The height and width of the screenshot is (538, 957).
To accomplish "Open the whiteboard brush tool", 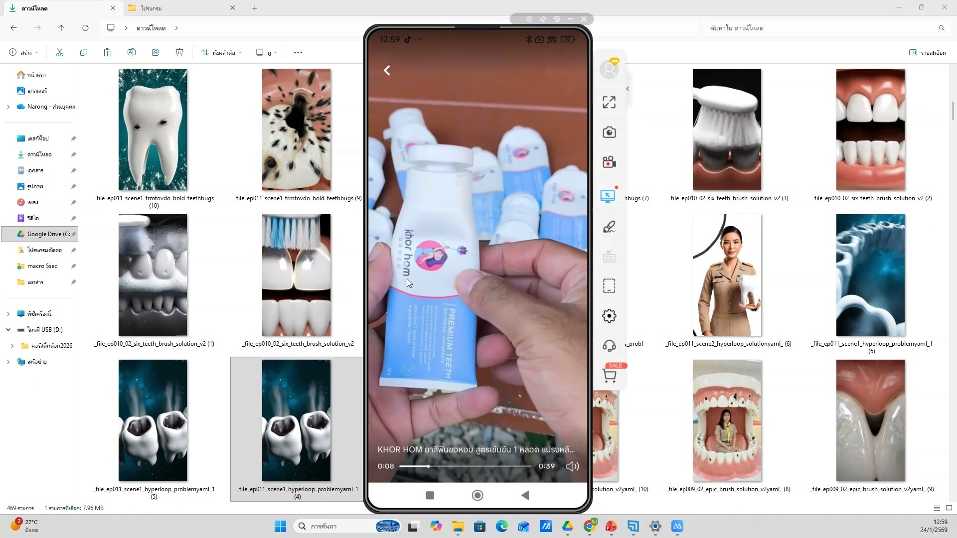I will (x=609, y=227).
